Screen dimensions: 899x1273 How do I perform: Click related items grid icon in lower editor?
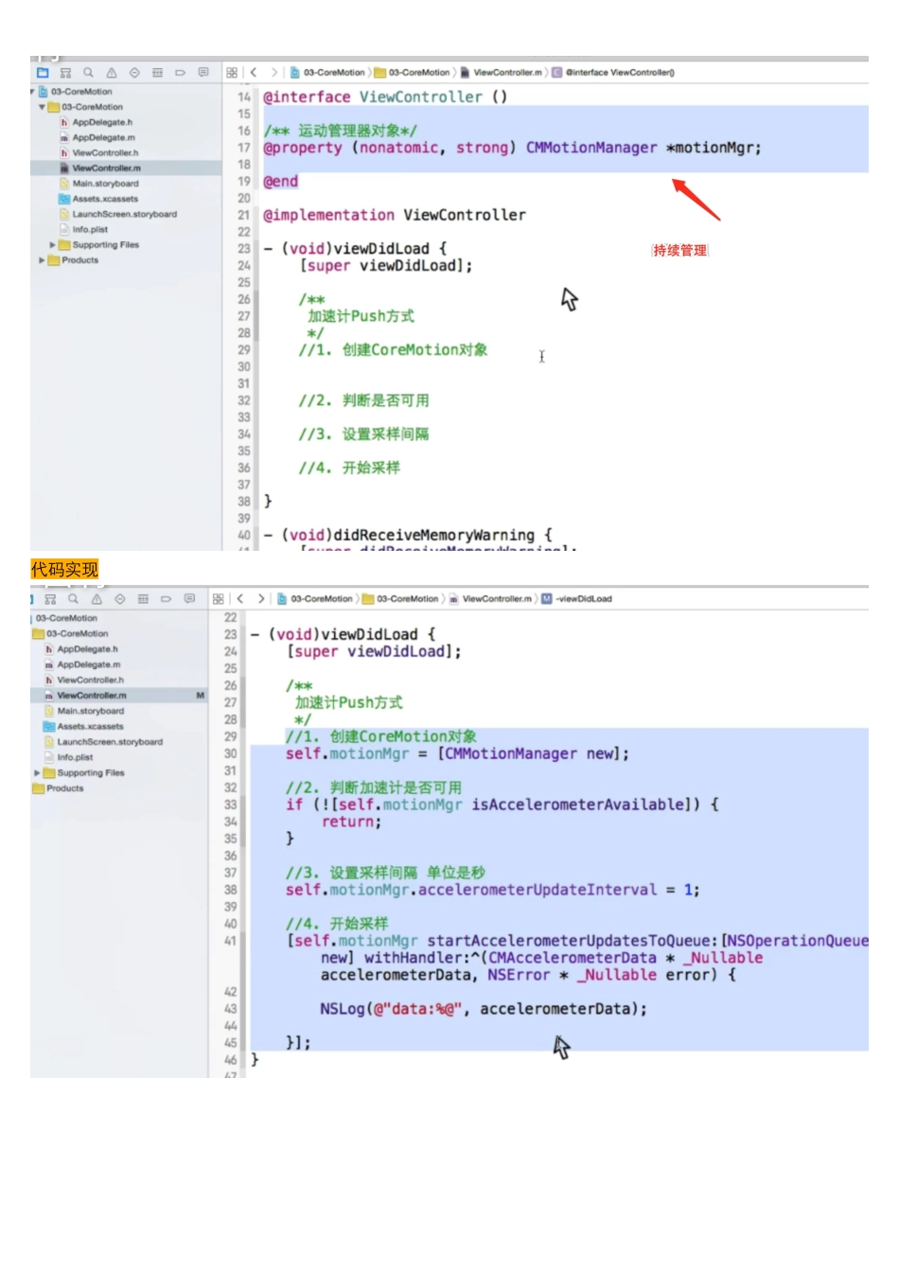[x=219, y=599]
